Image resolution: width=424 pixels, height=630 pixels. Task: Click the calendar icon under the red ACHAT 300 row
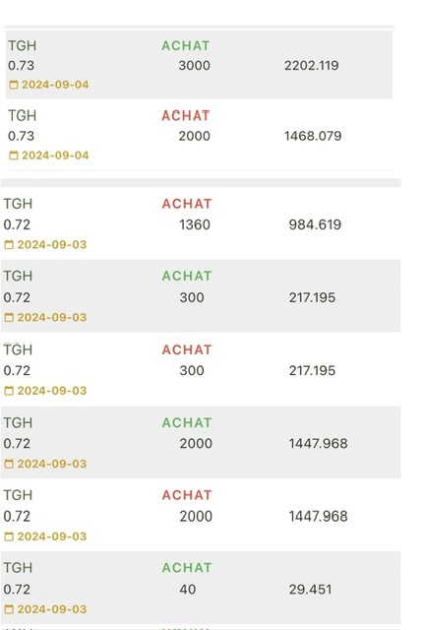pos(9,391)
